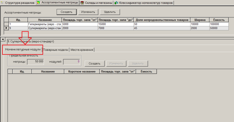
Task: Click cell 15000 in Гипермаркеты row
Action: tap(116, 24)
